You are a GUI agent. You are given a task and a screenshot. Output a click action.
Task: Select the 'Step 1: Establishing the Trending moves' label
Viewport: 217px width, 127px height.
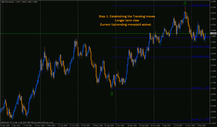[127, 16]
